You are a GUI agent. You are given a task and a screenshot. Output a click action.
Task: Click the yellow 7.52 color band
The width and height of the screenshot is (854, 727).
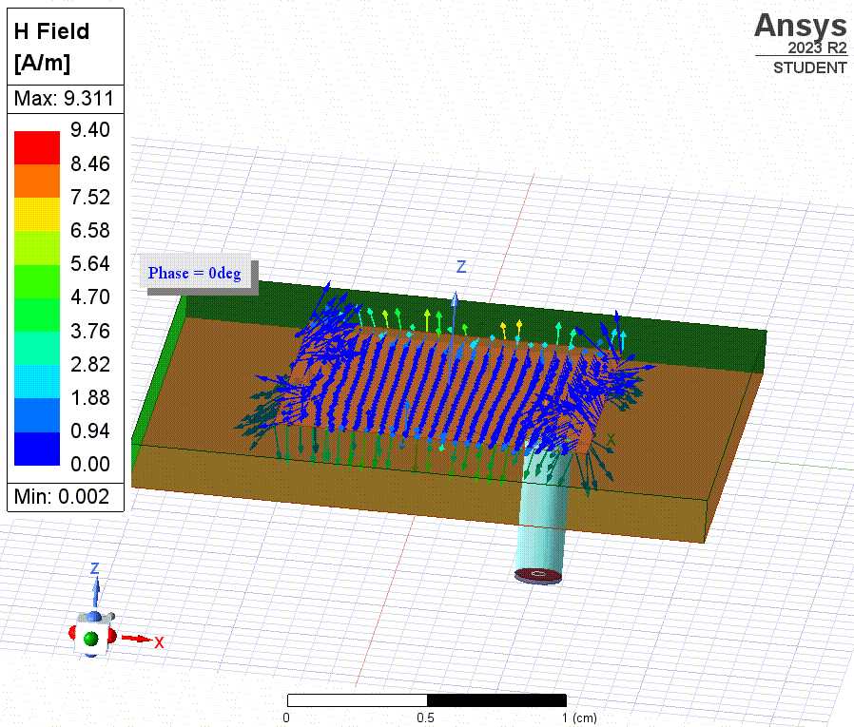[x=36, y=215]
